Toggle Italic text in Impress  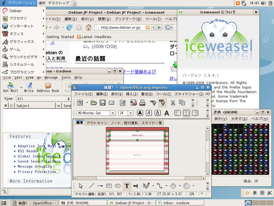[149, 113]
